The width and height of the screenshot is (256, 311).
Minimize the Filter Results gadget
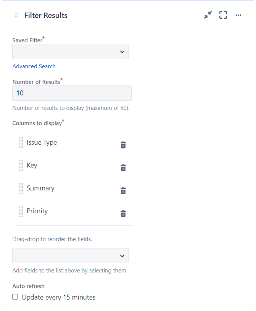click(x=208, y=15)
